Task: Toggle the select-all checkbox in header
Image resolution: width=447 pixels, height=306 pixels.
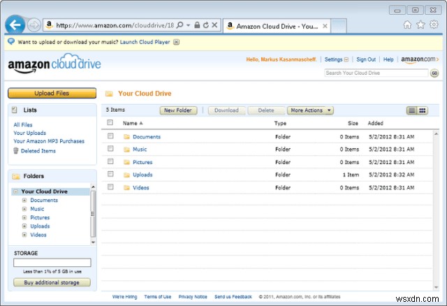Action: click(110, 123)
